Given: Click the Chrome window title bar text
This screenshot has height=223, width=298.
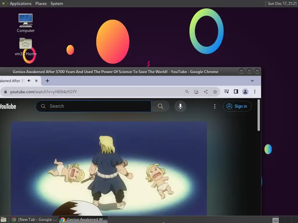Looking at the screenshot, I should tap(116, 72).
